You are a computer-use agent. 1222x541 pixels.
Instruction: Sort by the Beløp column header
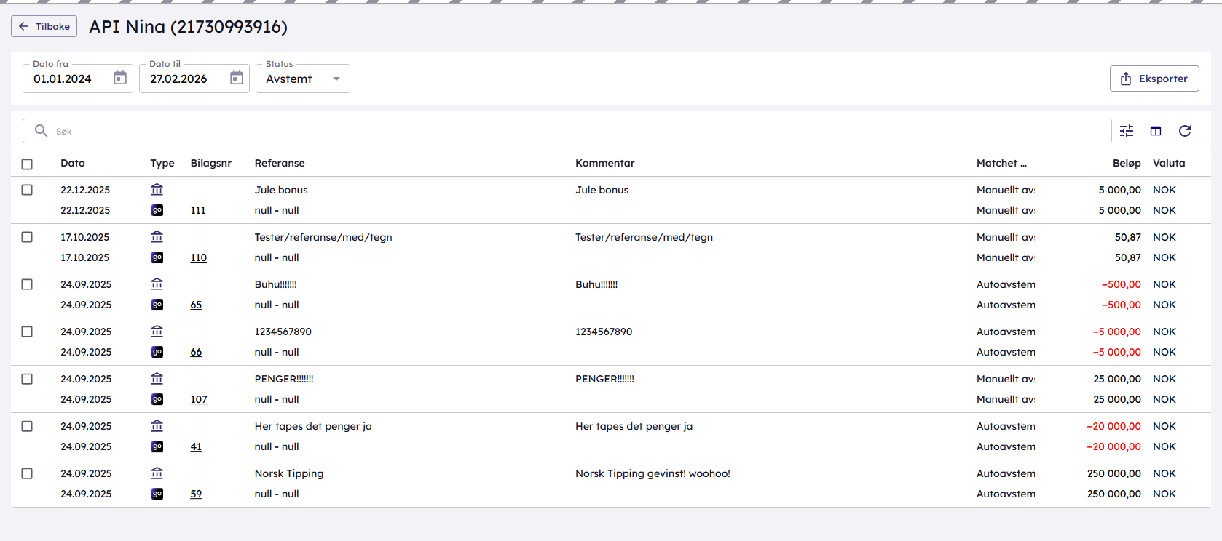click(1126, 163)
